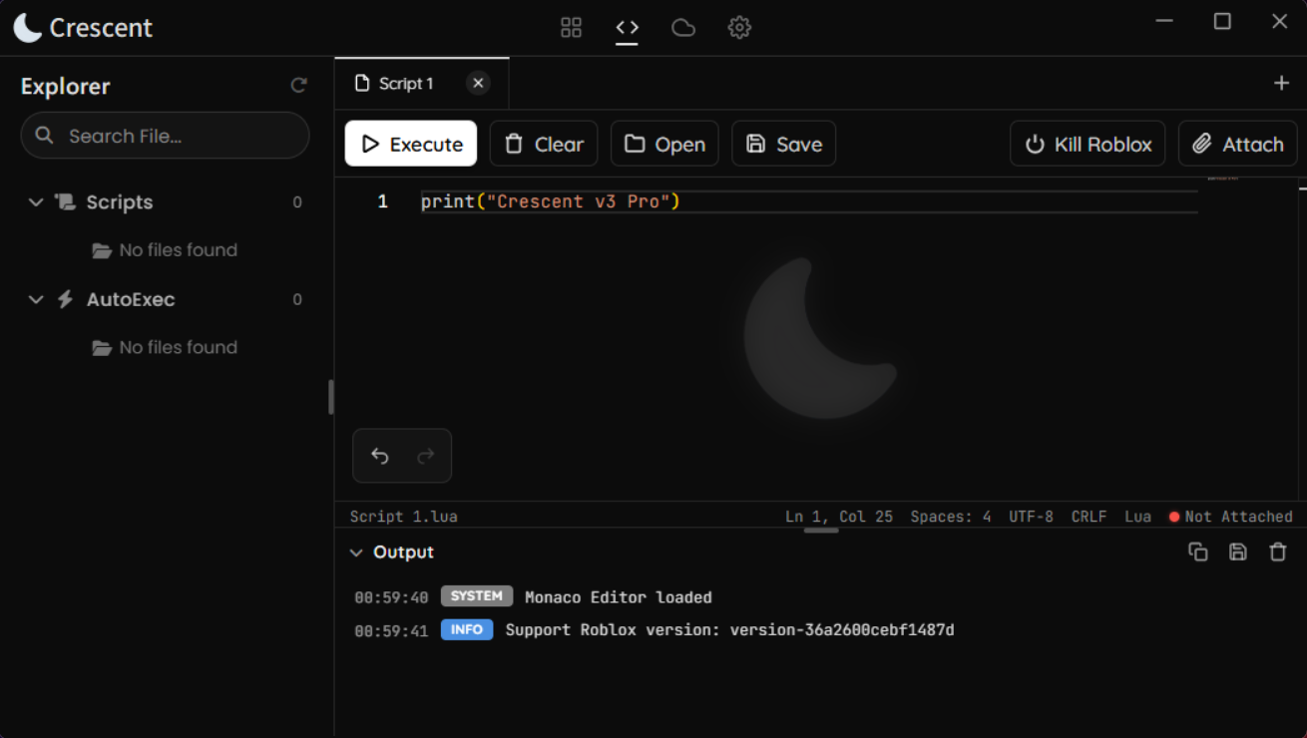Select the Scripts tree item label
The height and width of the screenshot is (738, 1307).
pos(120,202)
